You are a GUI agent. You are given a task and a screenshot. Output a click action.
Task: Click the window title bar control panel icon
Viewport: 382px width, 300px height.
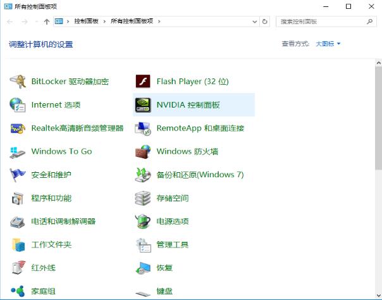click(x=8, y=6)
